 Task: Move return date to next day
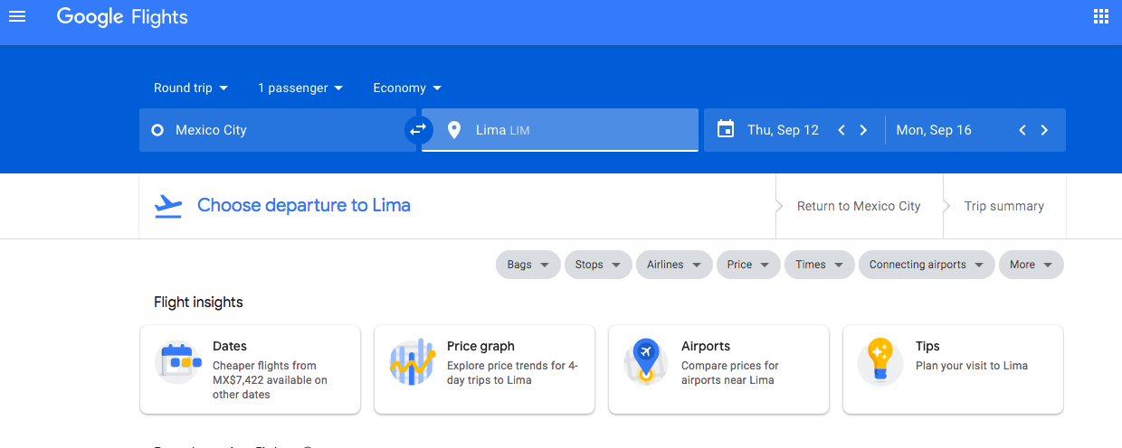(1044, 130)
